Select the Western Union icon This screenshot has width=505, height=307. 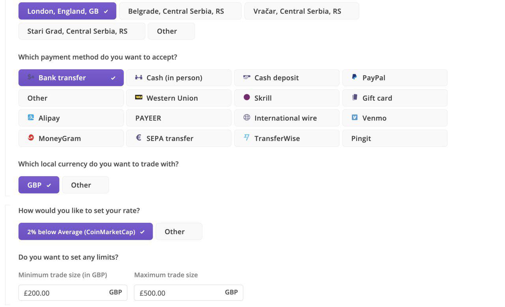pyautogui.click(x=139, y=98)
